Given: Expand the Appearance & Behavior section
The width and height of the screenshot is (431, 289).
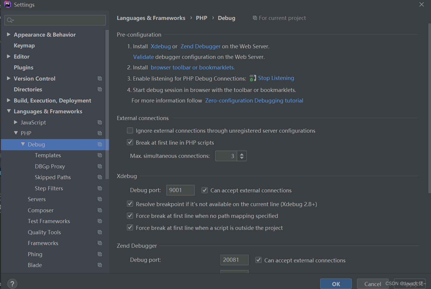Looking at the screenshot, I should (9, 34).
